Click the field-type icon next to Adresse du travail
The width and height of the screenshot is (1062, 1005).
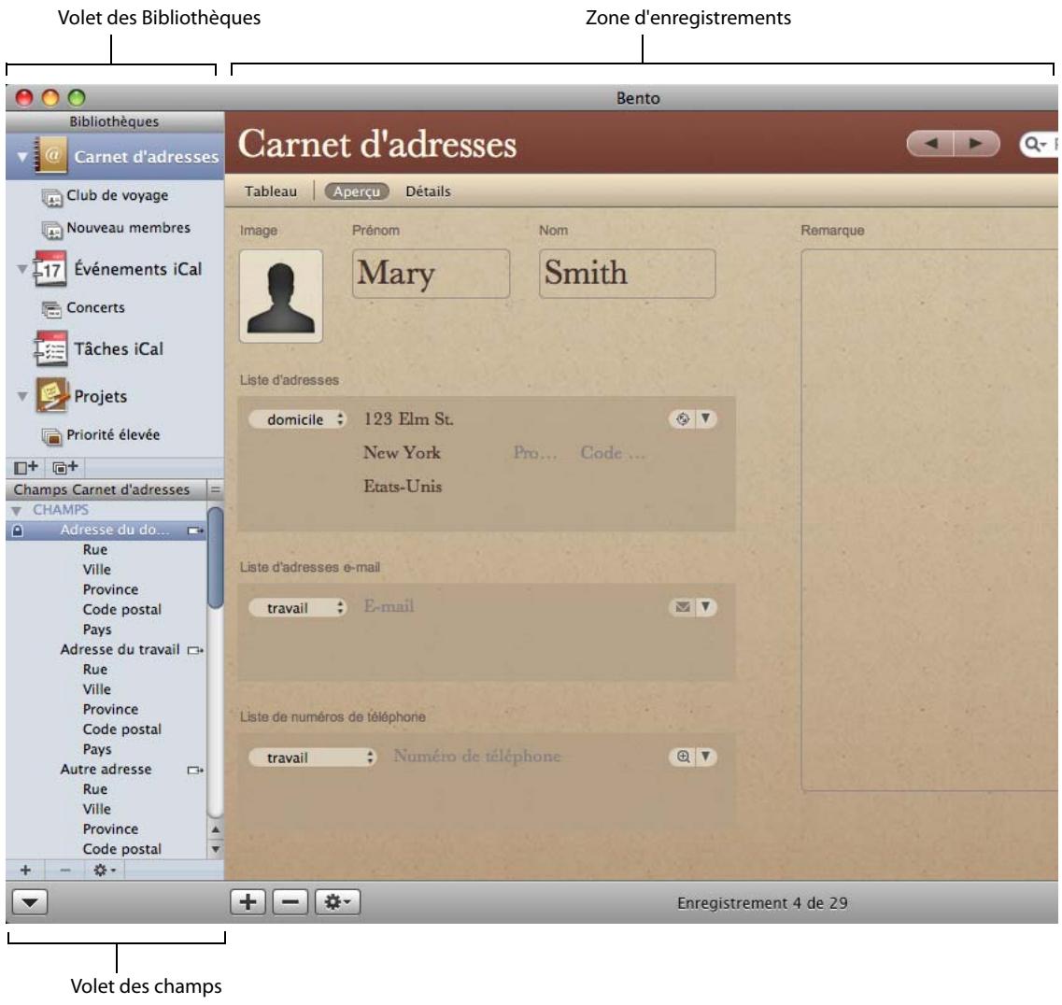point(195,650)
